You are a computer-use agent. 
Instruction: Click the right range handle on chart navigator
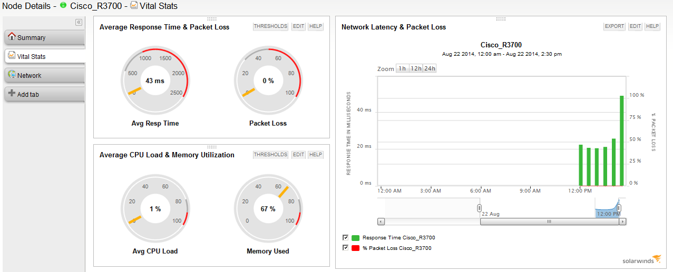tap(619, 208)
